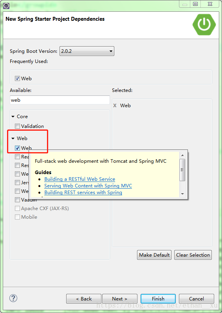Image resolution: width=222 pixels, height=313 pixels.
Task: Uncheck the frequently used Web checkbox
Action: click(17, 79)
